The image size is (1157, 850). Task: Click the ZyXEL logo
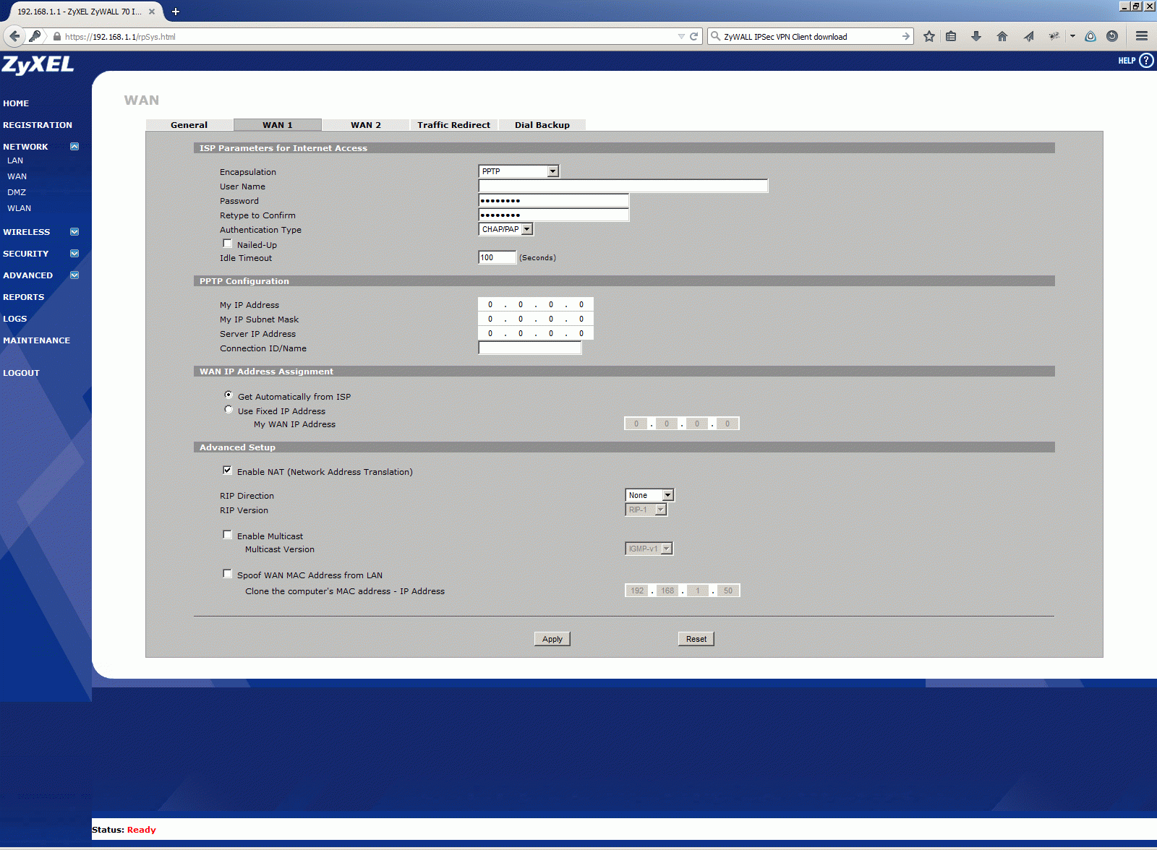pyautogui.click(x=38, y=65)
